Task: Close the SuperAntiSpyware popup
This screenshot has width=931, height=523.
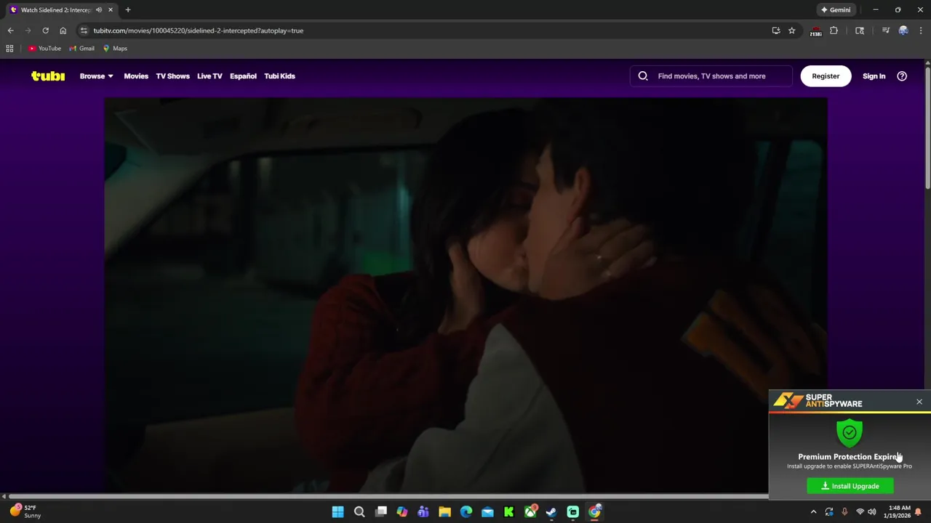Action: pos(919,402)
